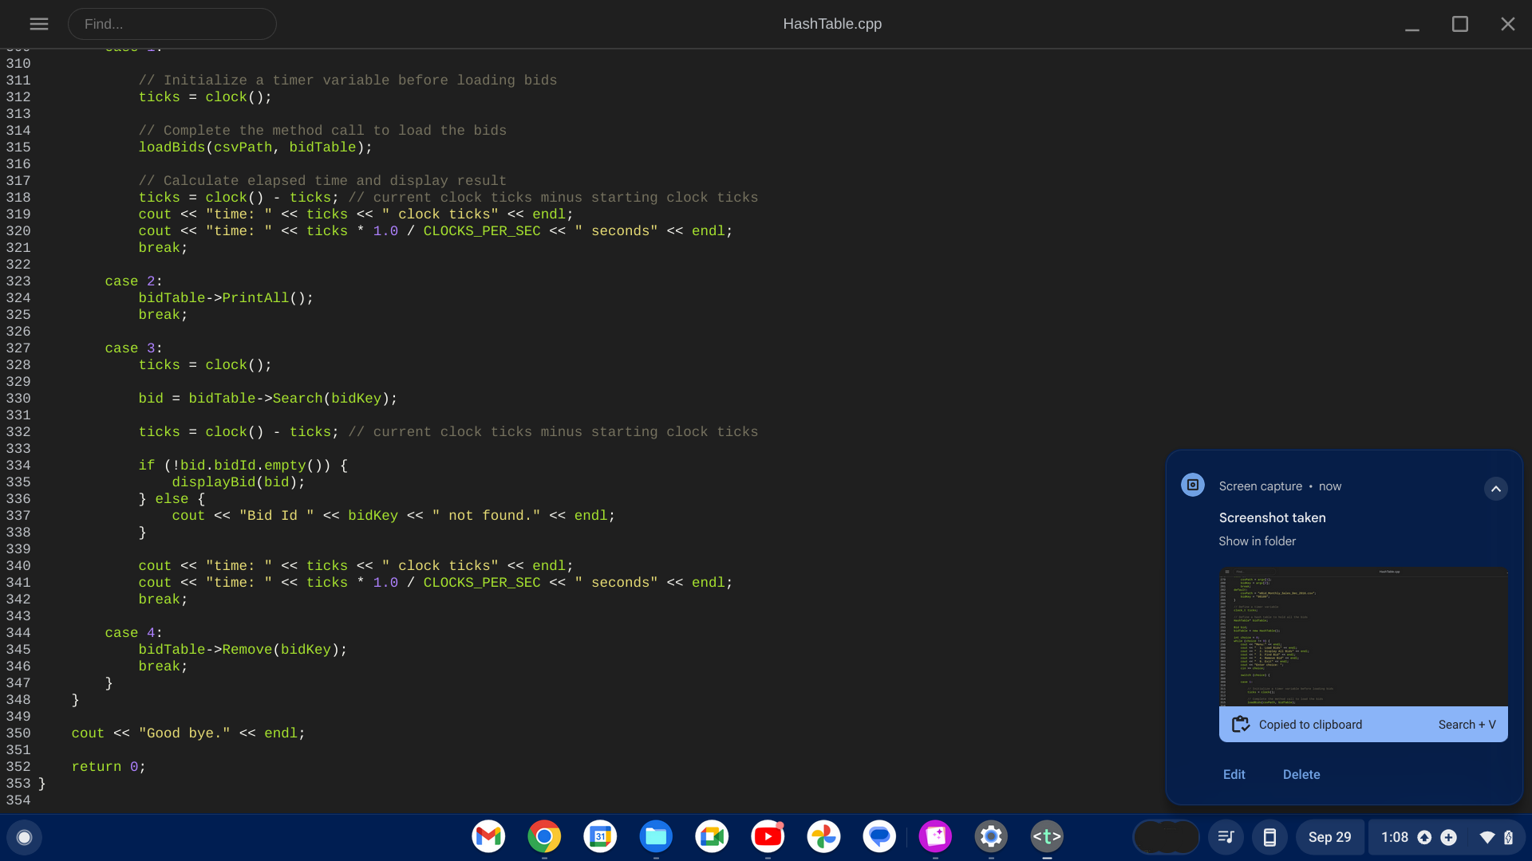
Task: Open the calendar by clicking Sep 29
Action: tap(1329, 837)
